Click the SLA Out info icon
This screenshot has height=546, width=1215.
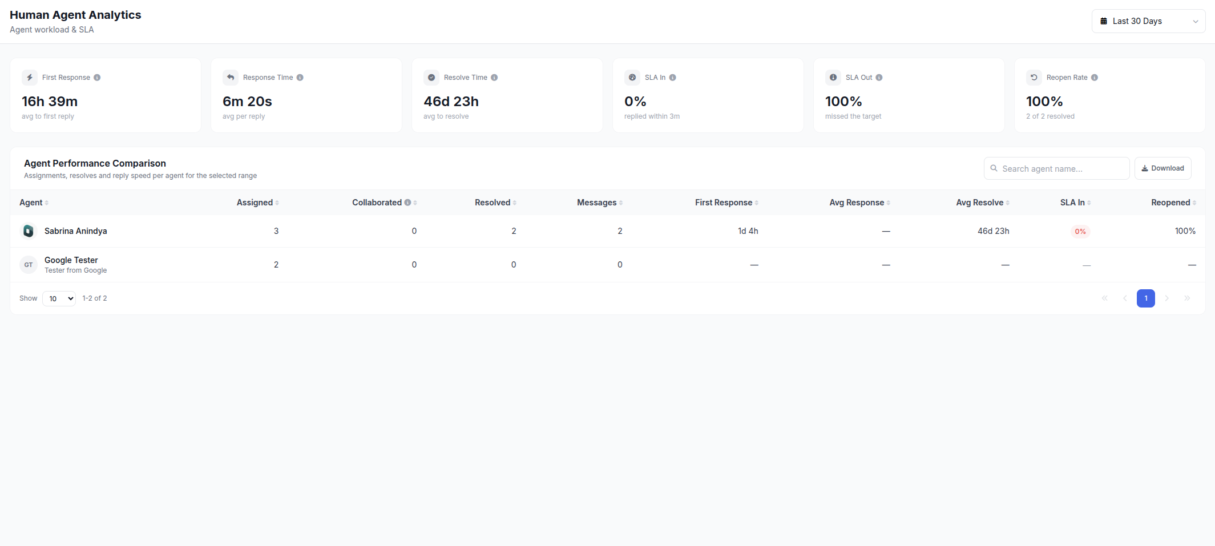pyautogui.click(x=879, y=78)
